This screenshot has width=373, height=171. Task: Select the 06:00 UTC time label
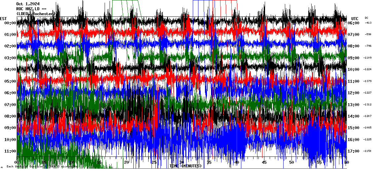coord(353,23)
